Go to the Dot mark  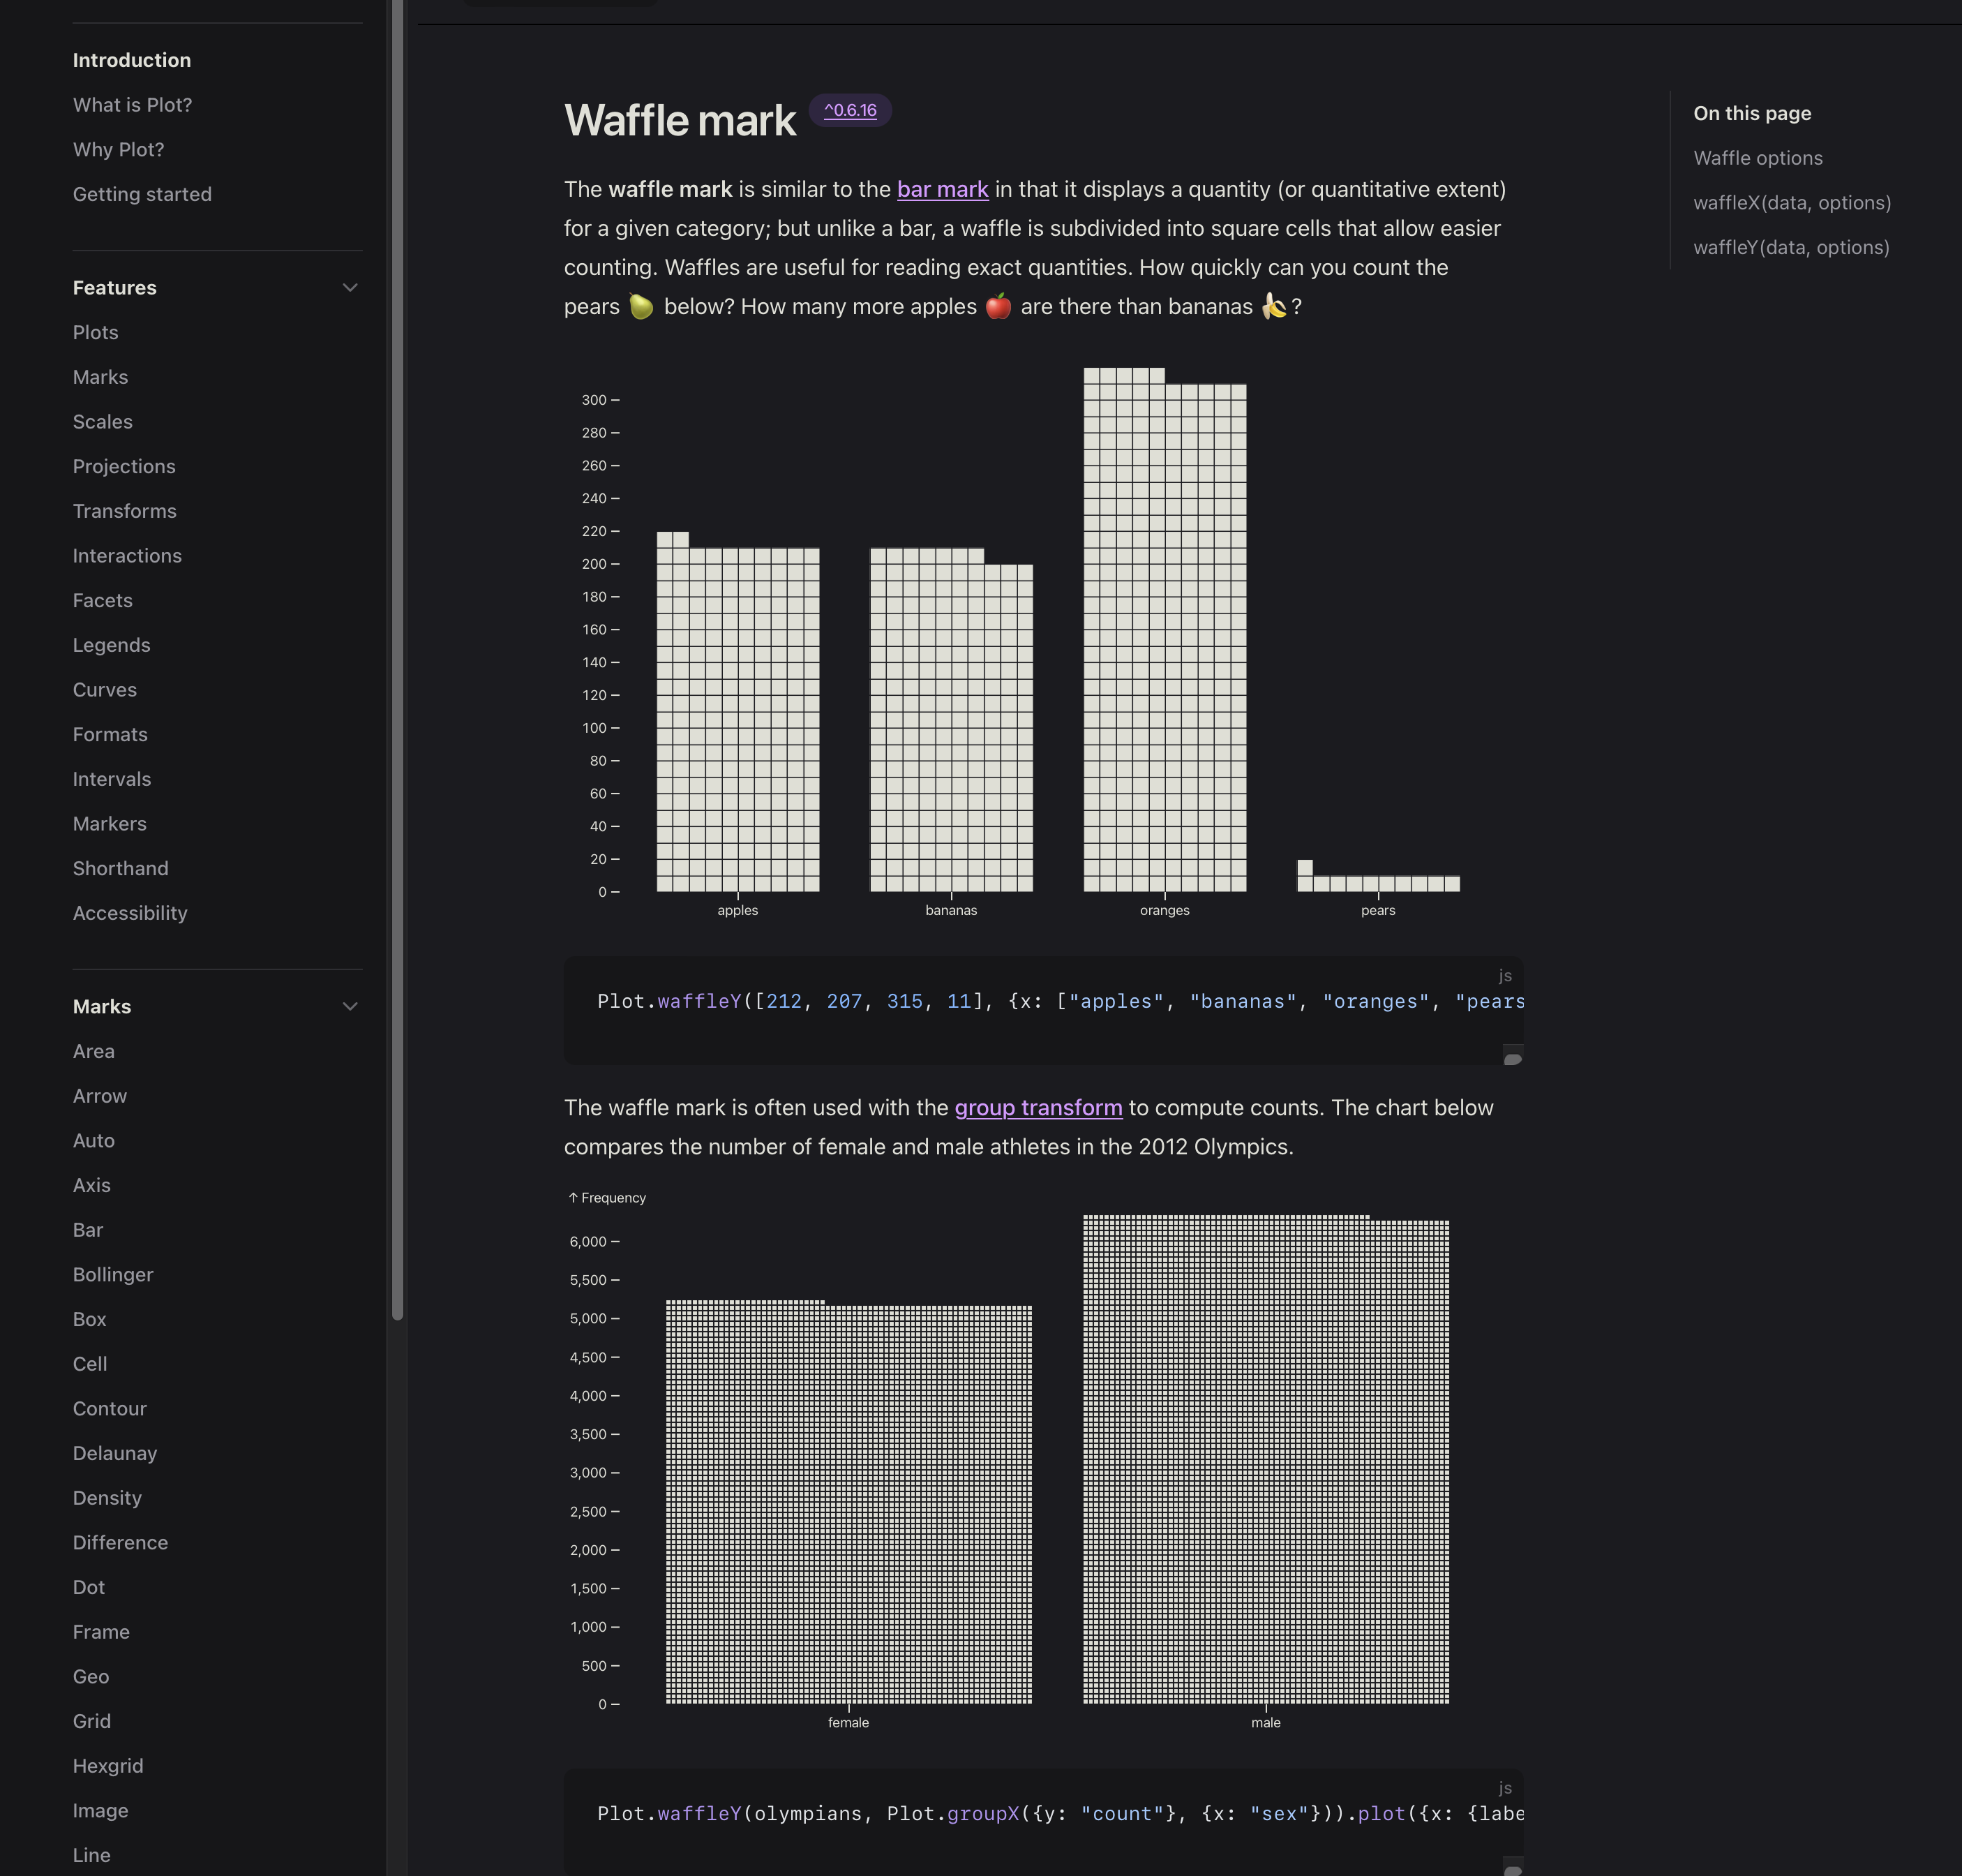tap(88, 1587)
